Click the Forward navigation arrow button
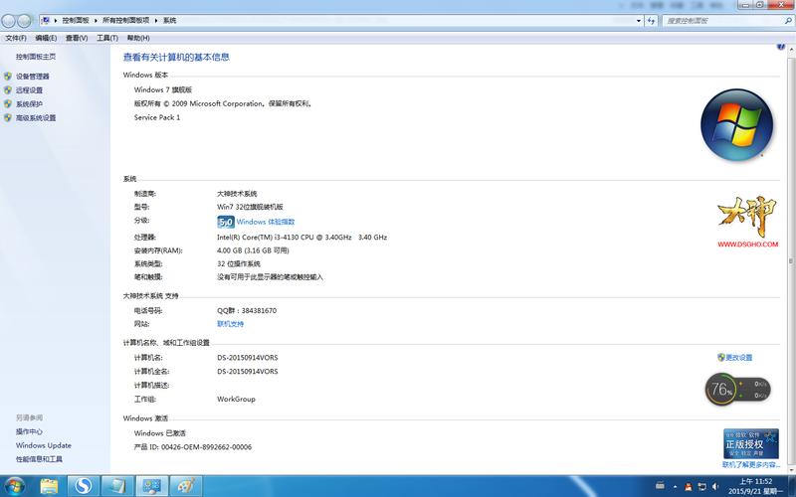 [x=24, y=21]
